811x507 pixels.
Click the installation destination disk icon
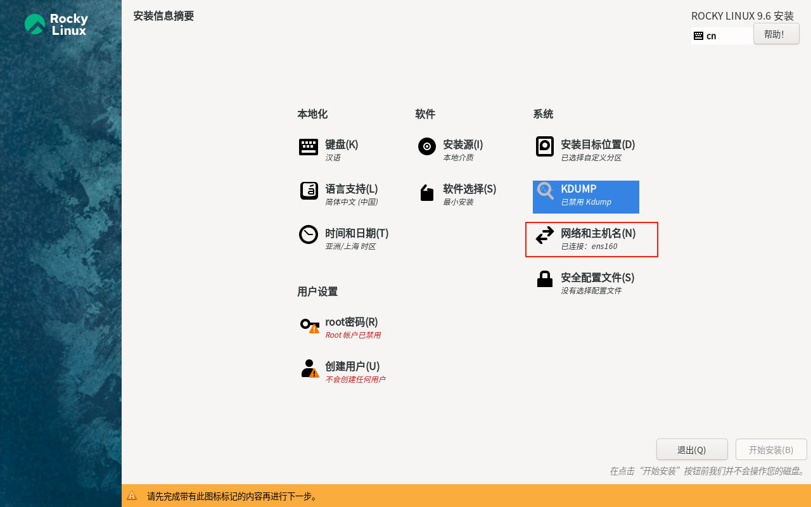coord(545,146)
